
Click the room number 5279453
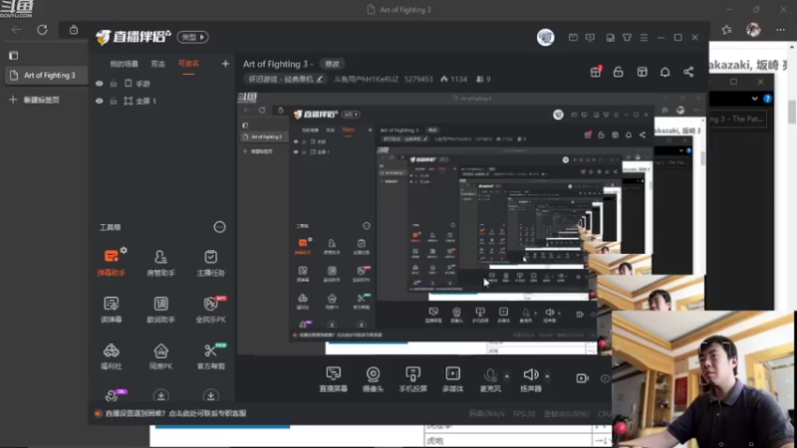point(418,80)
